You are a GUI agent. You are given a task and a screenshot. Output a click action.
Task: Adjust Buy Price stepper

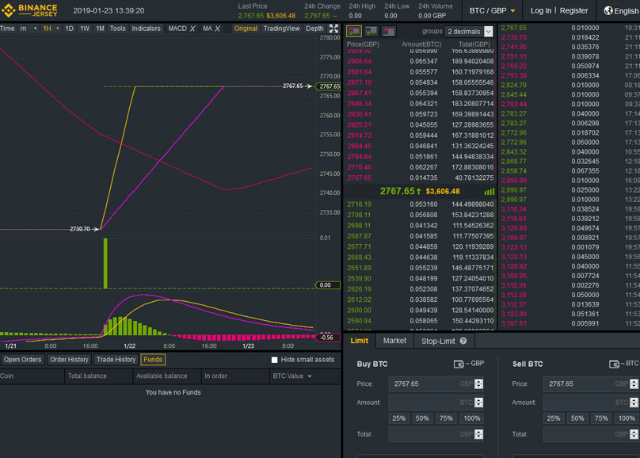(x=478, y=384)
